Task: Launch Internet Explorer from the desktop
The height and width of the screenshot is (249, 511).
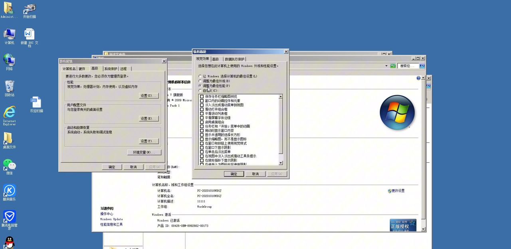Action: pos(9,116)
